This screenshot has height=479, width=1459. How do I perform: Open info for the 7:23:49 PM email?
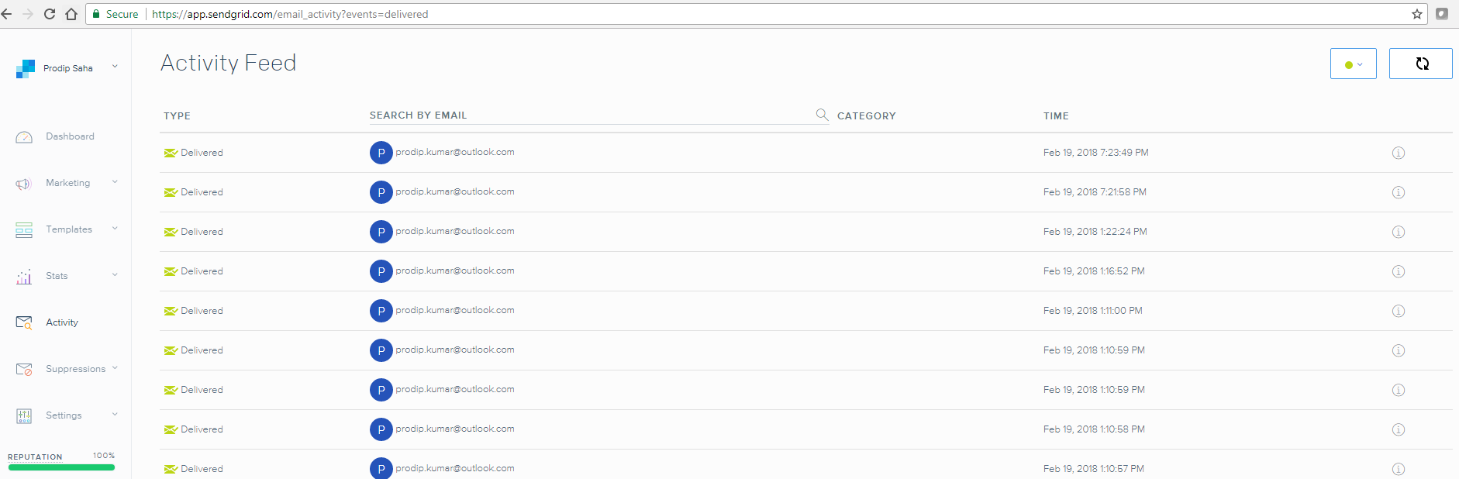click(1398, 153)
